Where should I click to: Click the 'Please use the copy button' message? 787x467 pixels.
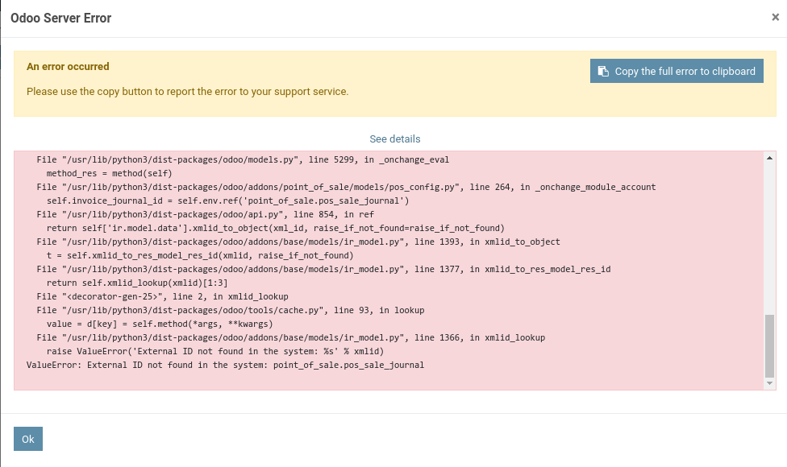pyautogui.click(x=187, y=92)
